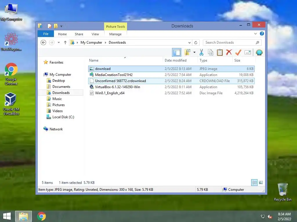Switch to Large icons view button
Viewport: 297px width, 222px height.
point(261,182)
